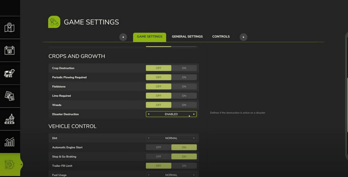Open the contracts documents sidebar icon
The height and width of the screenshot is (177, 348).
tap(9, 96)
